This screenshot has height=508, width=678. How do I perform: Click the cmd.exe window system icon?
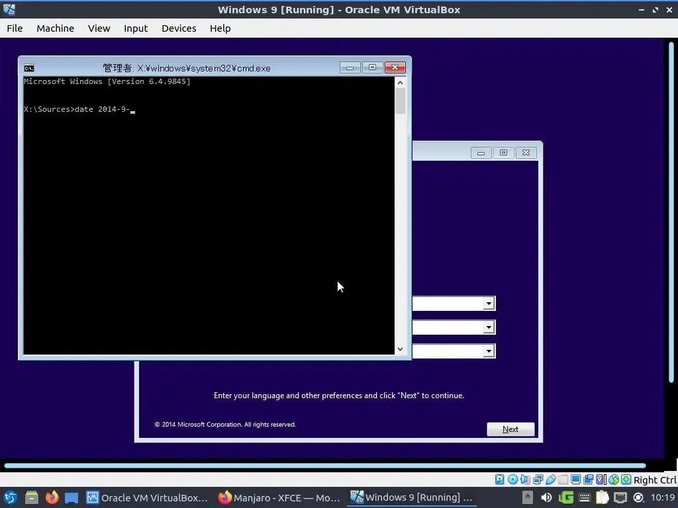(29, 68)
